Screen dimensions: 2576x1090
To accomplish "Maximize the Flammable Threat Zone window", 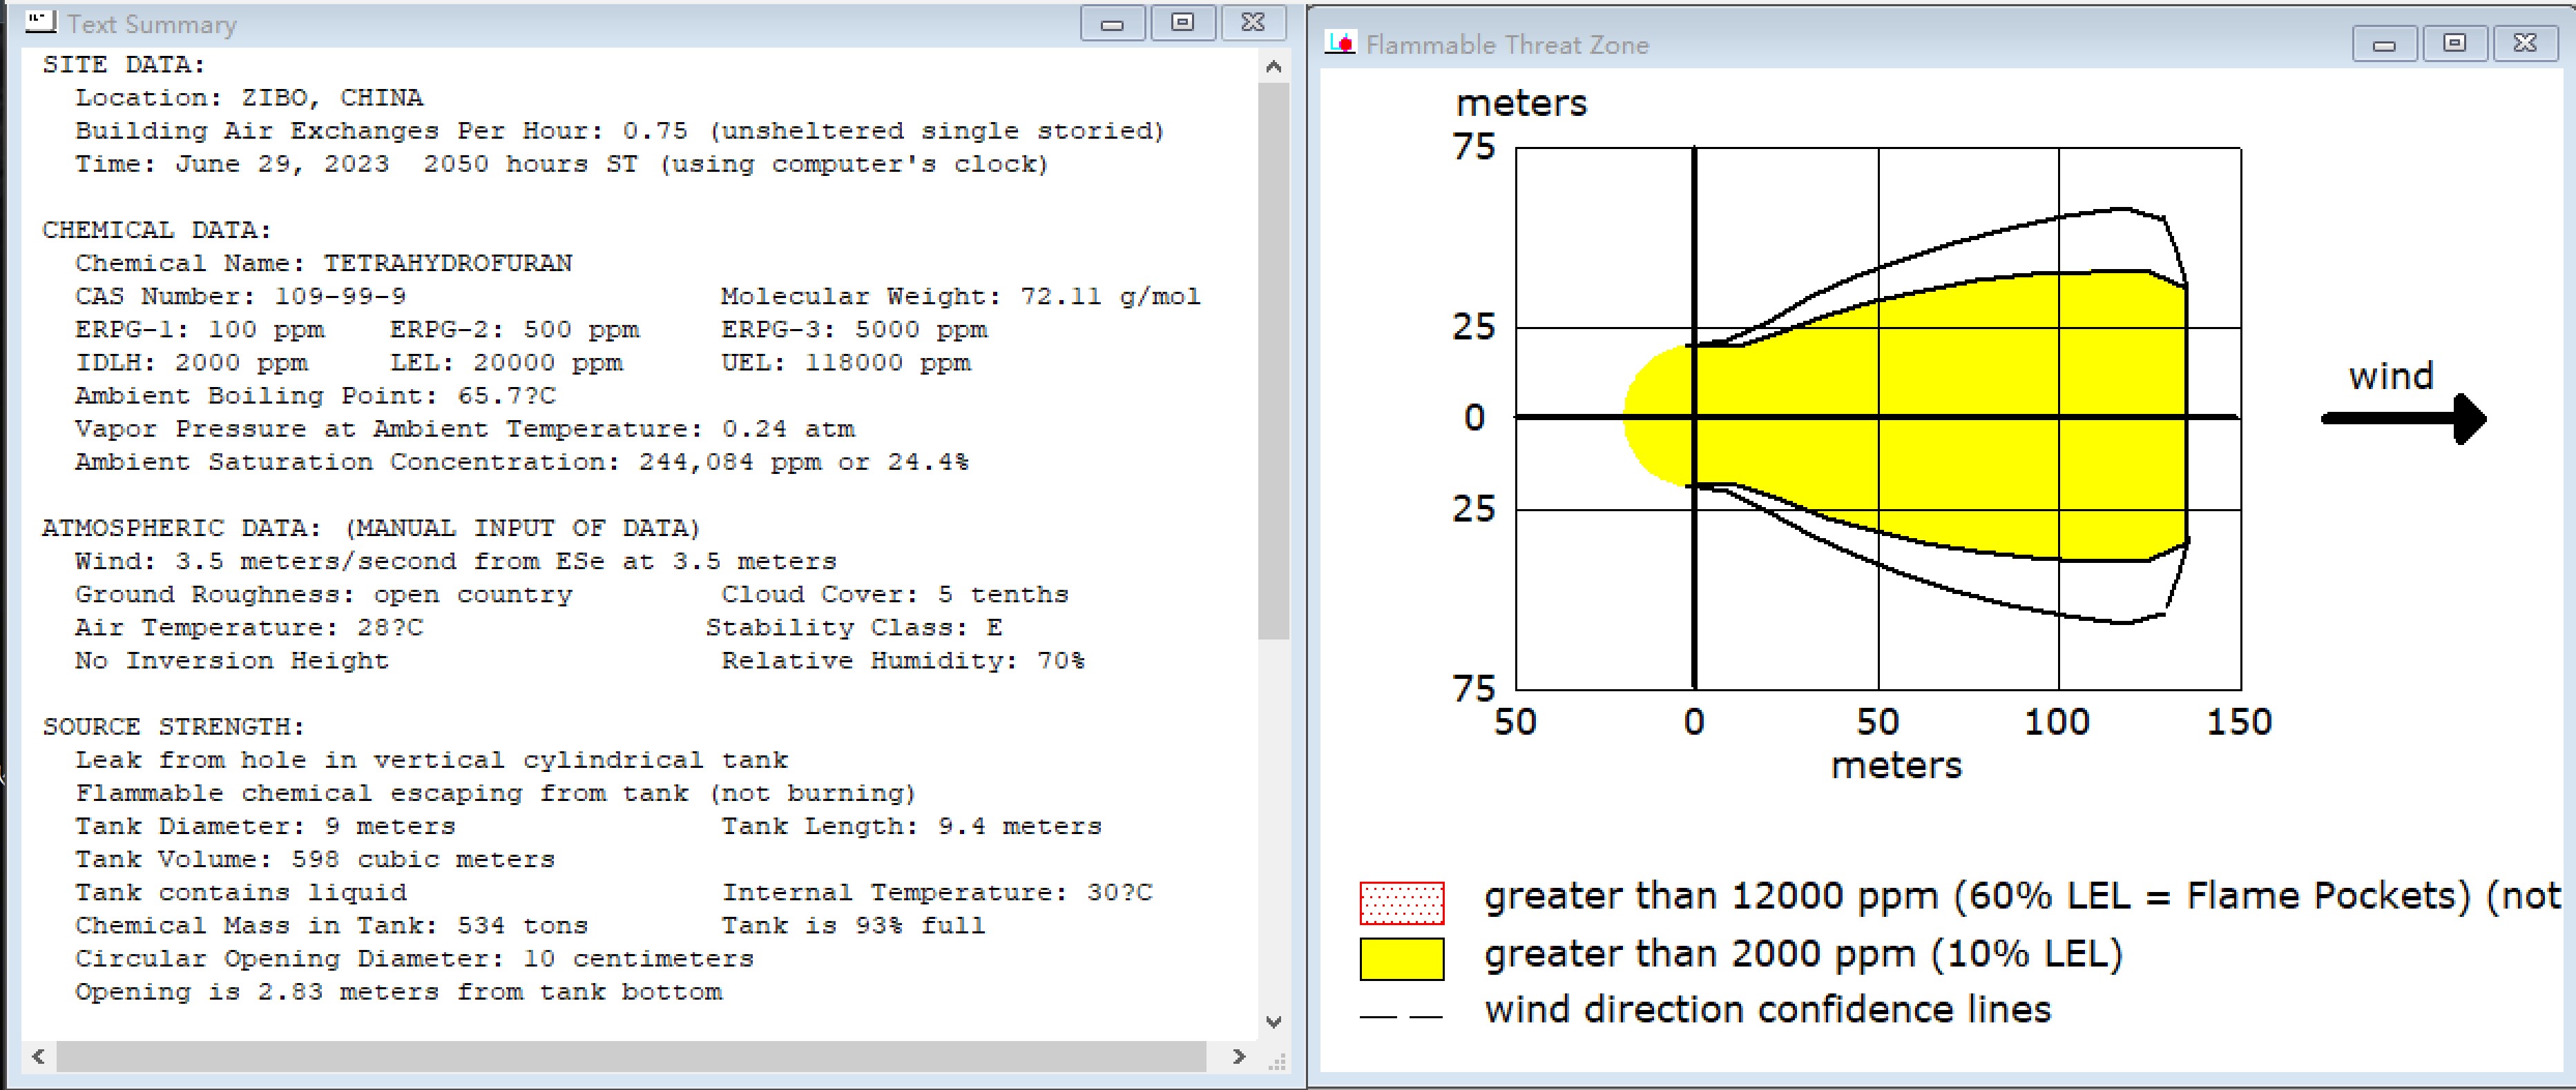I will 2454,44.
